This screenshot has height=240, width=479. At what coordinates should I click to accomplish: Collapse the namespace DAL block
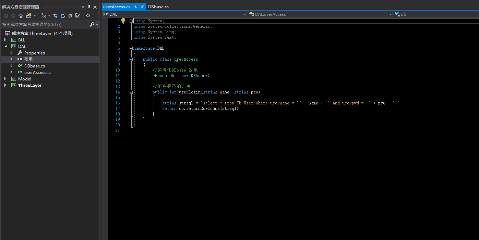tap(131, 48)
